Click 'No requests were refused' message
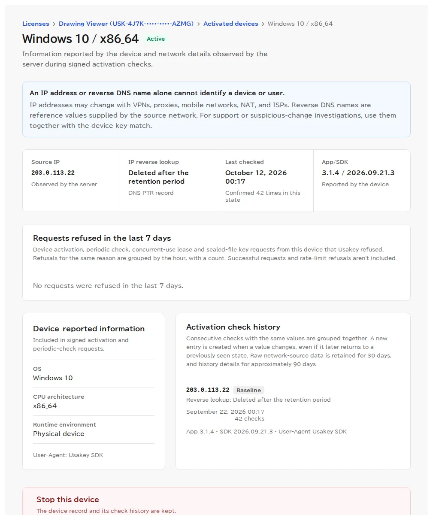The image size is (433, 515). 108,286
